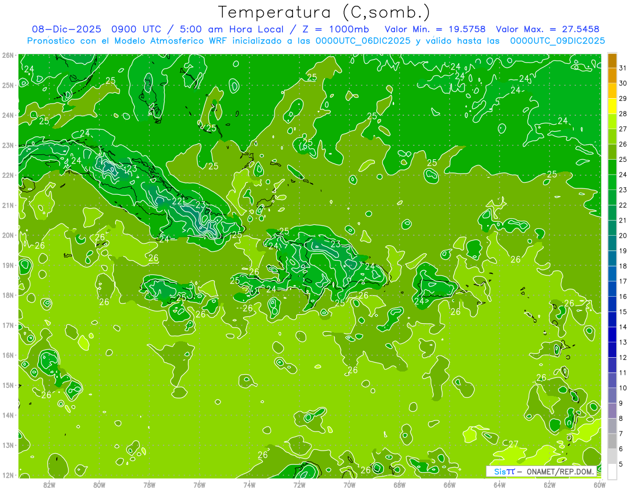Click the 70W longitude axis label
Viewport: 637px width, 492px height.
[x=349, y=485]
